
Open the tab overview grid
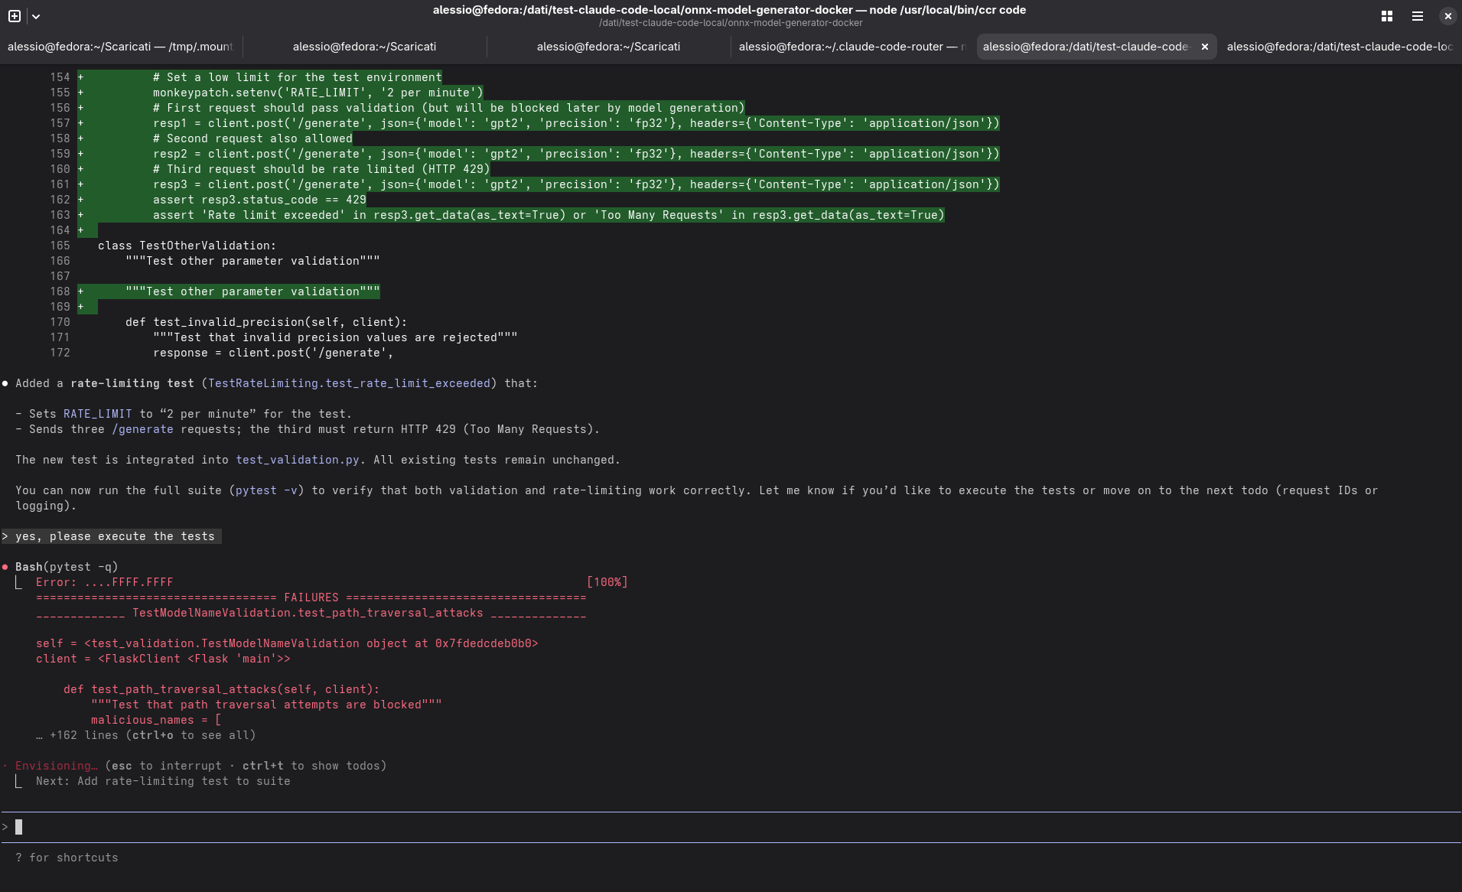pyautogui.click(x=1386, y=16)
